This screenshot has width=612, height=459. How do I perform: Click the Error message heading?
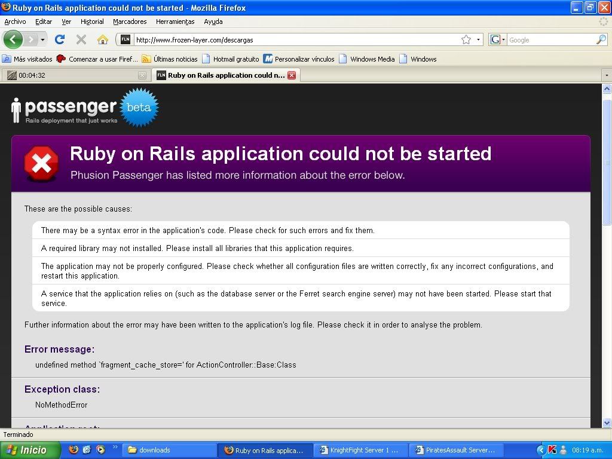click(x=59, y=349)
